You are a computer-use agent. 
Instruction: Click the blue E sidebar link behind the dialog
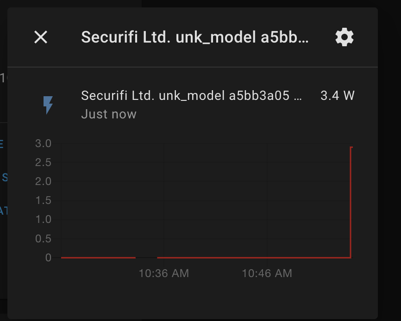[x=3, y=143]
